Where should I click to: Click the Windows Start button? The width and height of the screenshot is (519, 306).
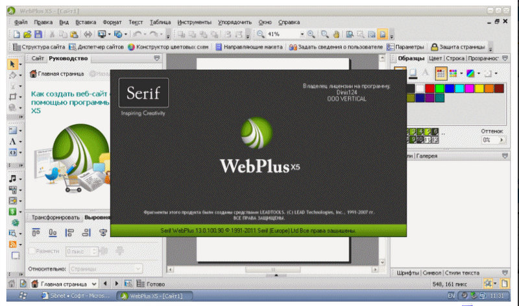pyautogui.click(x=23, y=296)
